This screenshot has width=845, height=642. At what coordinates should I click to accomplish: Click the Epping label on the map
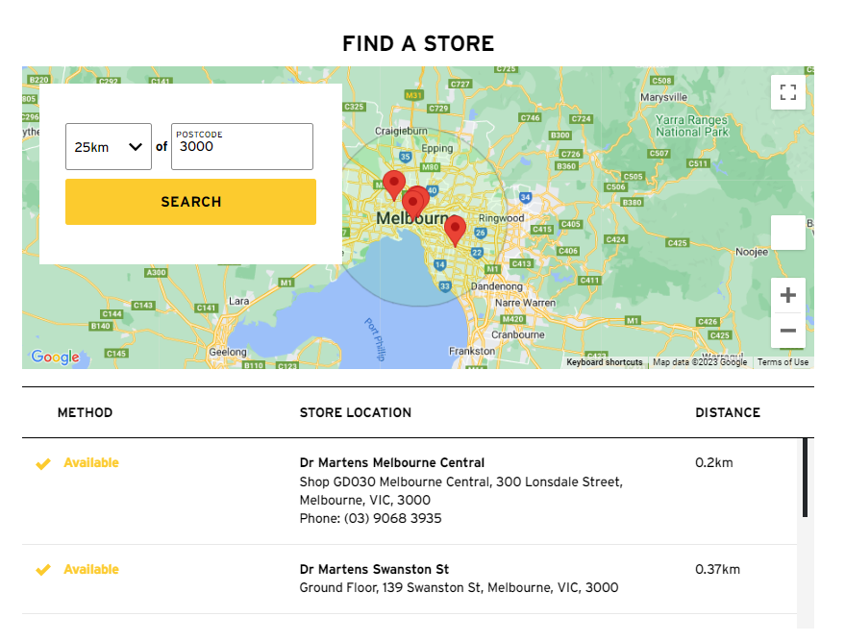pos(437,148)
